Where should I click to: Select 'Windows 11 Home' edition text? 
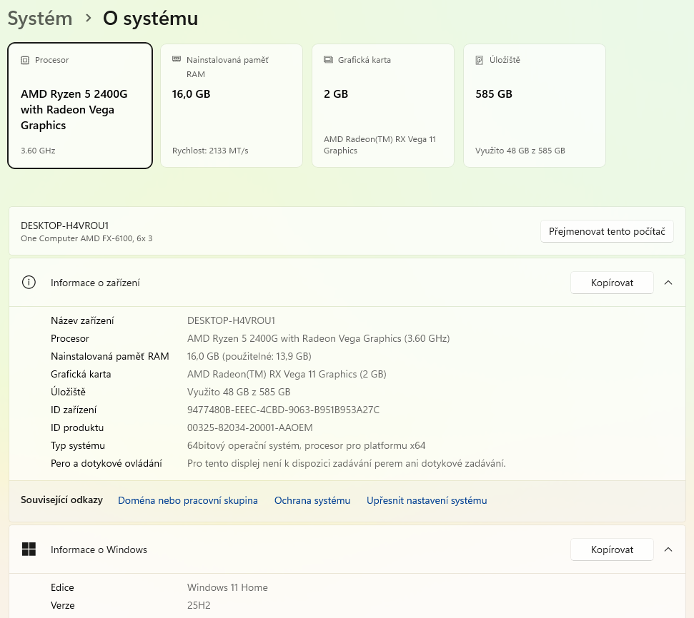[x=227, y=587]
